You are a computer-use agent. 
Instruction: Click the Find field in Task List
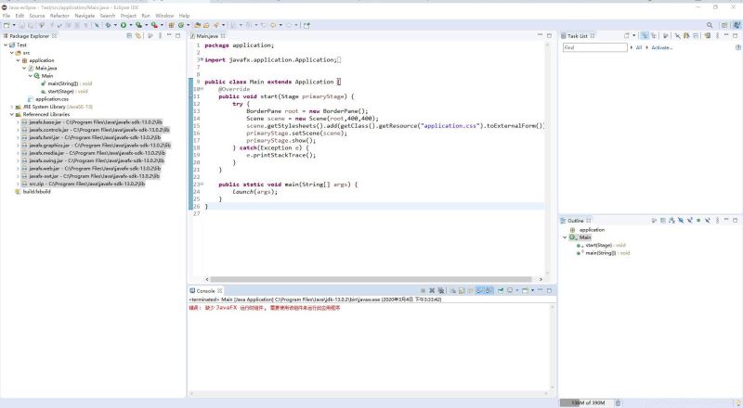[x=594, y=47]
